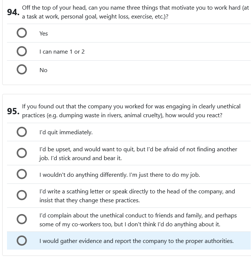Choose "I wouldn't do anything differently" radio button
Viewport: 251px width, 257px height.
(x=22, y=175)
